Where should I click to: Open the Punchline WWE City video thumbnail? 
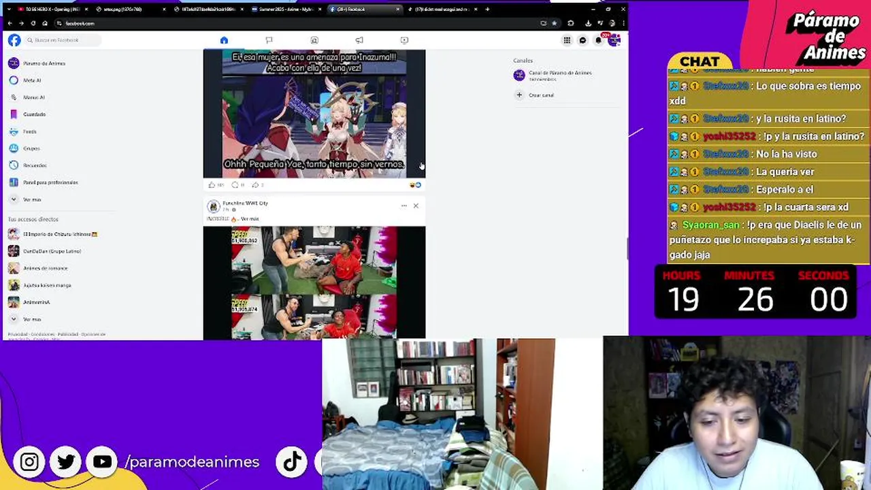(314, 282)
